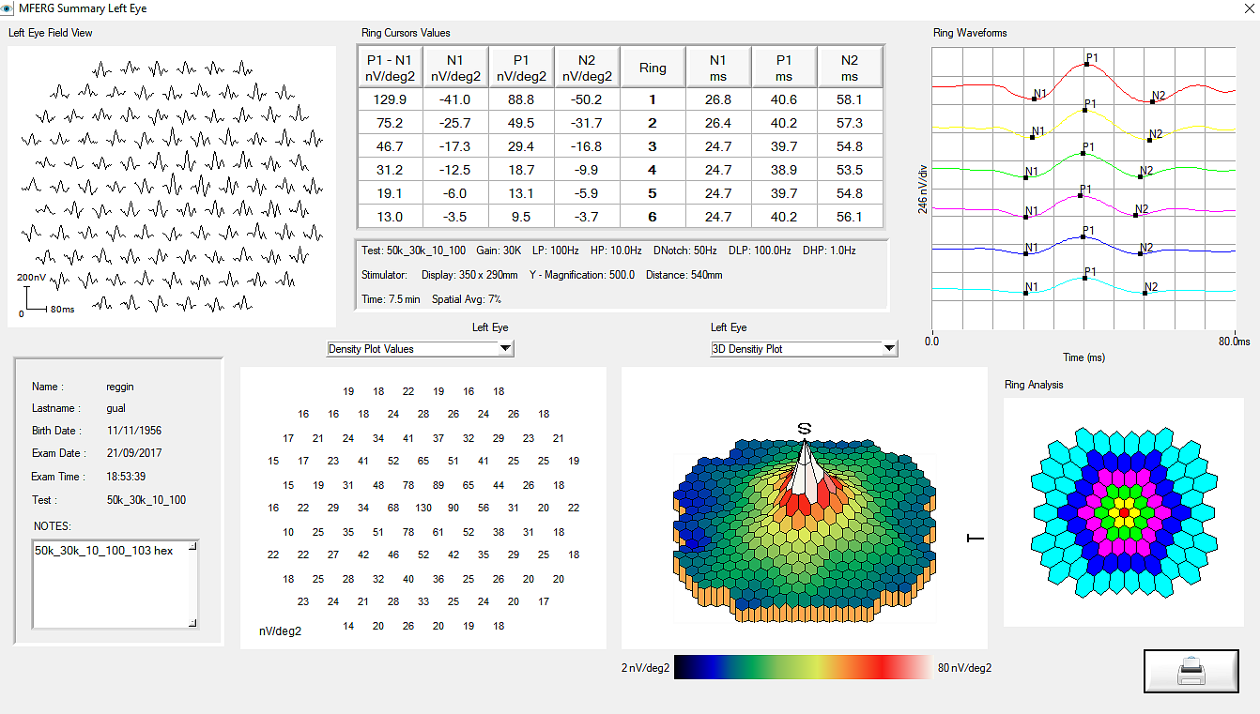Click P1 marker on the green ring waveform
Screen dimensions: 1260x714
pyautogui.click(x=1083, y=152)
